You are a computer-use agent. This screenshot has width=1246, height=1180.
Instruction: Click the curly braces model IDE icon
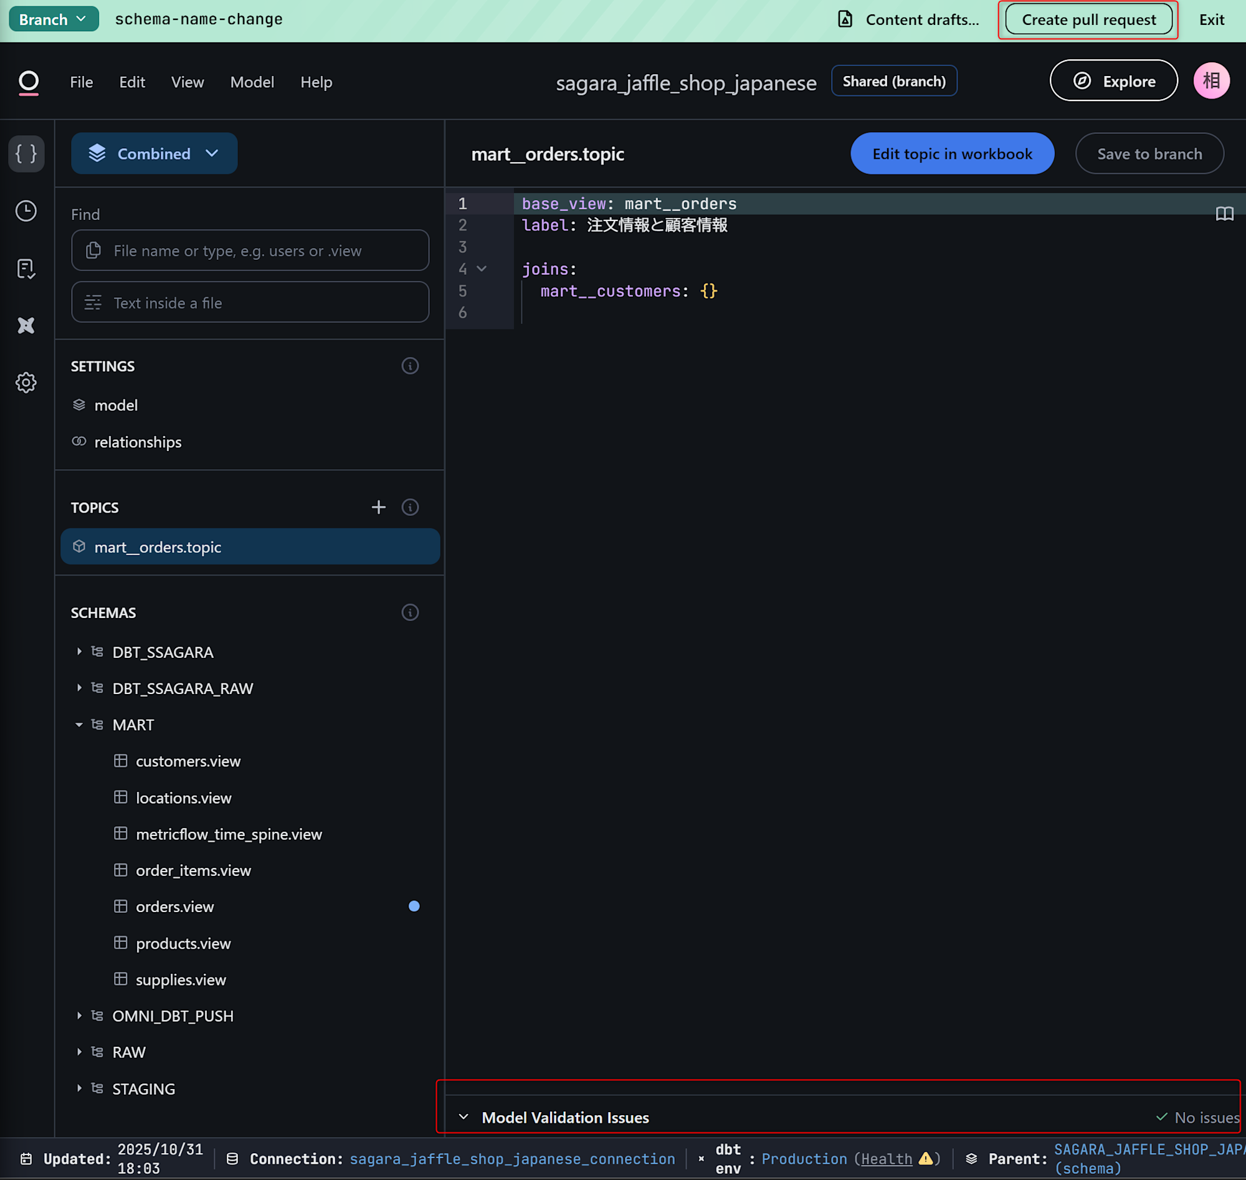(x=26, y=153)
